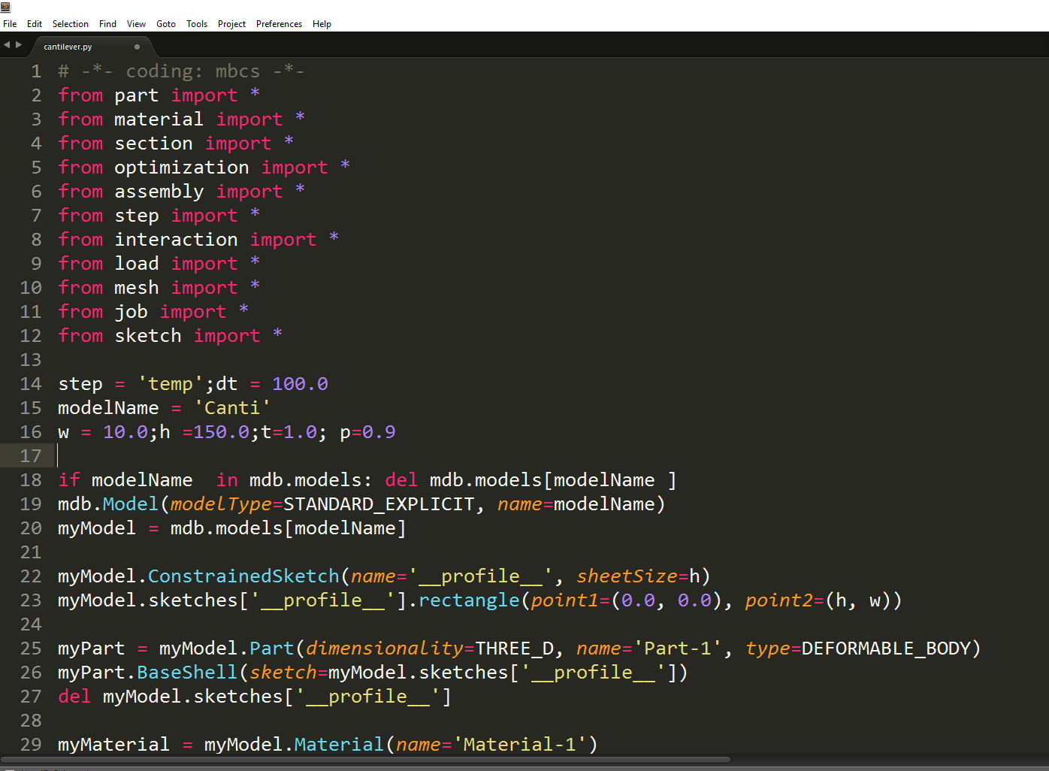Viewport: 1049px width, 771px height.
Task: Click the BaseShell method on line 26
Action: click(186, 673)
